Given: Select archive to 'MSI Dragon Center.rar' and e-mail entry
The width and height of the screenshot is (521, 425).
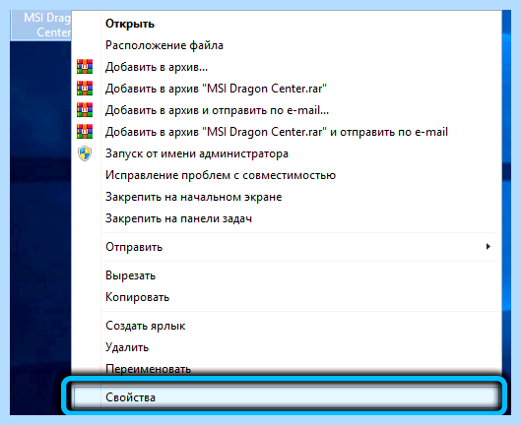Looking at the screenshot, I should [287, 132].
